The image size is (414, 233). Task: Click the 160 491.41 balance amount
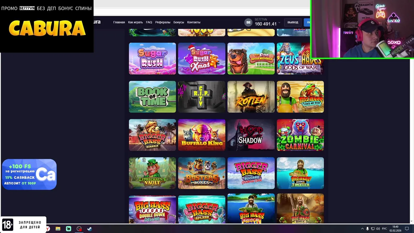266,24
